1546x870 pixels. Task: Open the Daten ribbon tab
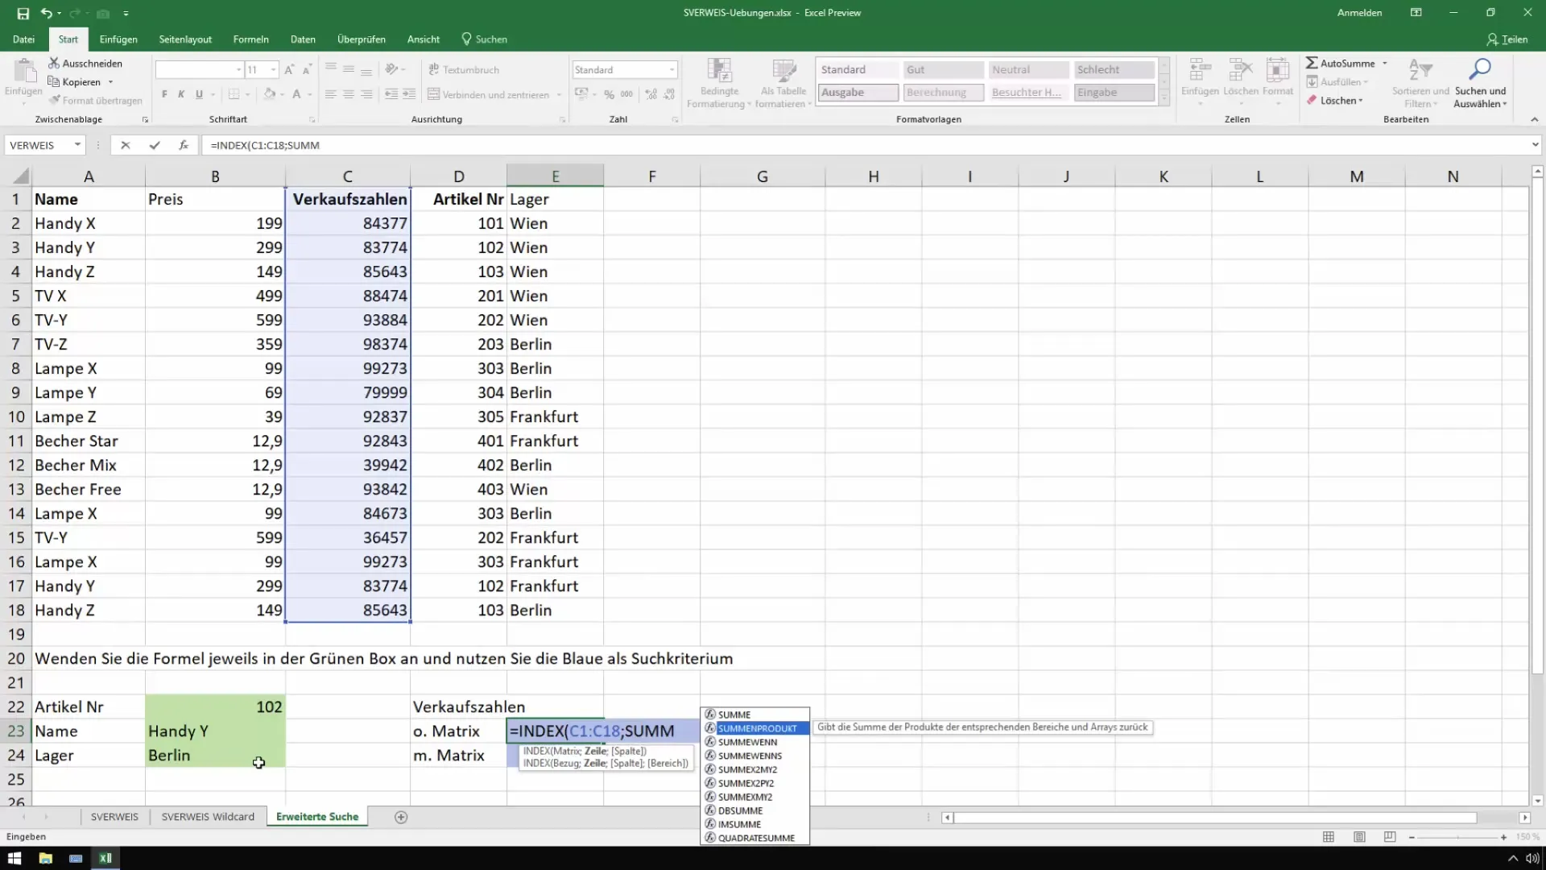(303, 39)
